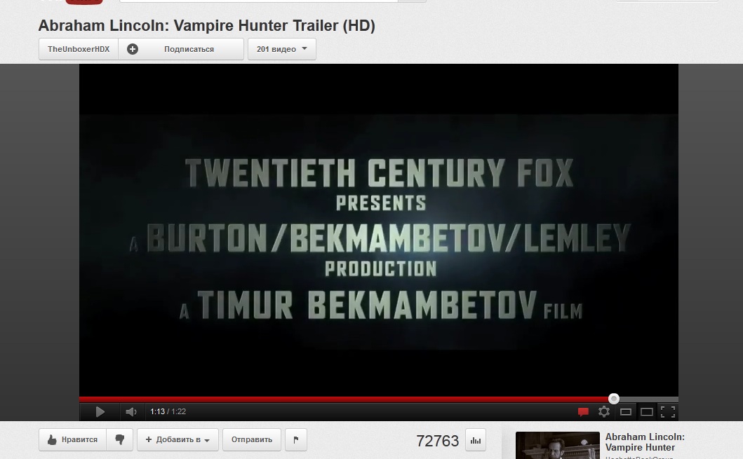Image resolution: width=743 pixels, height=459 pixels.
Task: Flag the video with the flag icon
Action: [x=296, y=439]
